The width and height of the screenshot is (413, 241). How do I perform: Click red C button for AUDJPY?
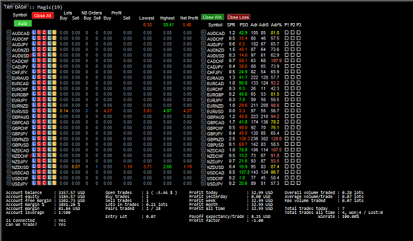tap(44, 44)
